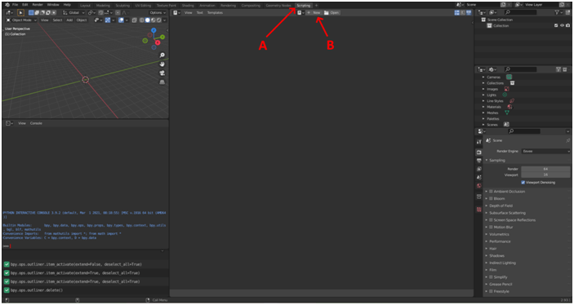Click the Images icon in Blender File list

[x=507, y=89]
